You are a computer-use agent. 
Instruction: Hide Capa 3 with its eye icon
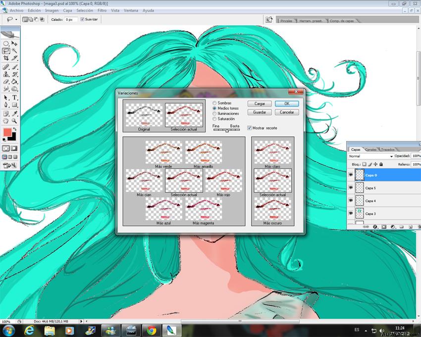tap(351, 213)
